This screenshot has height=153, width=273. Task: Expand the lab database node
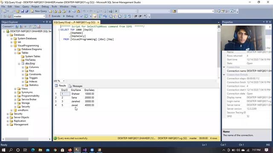click(12, 42)
